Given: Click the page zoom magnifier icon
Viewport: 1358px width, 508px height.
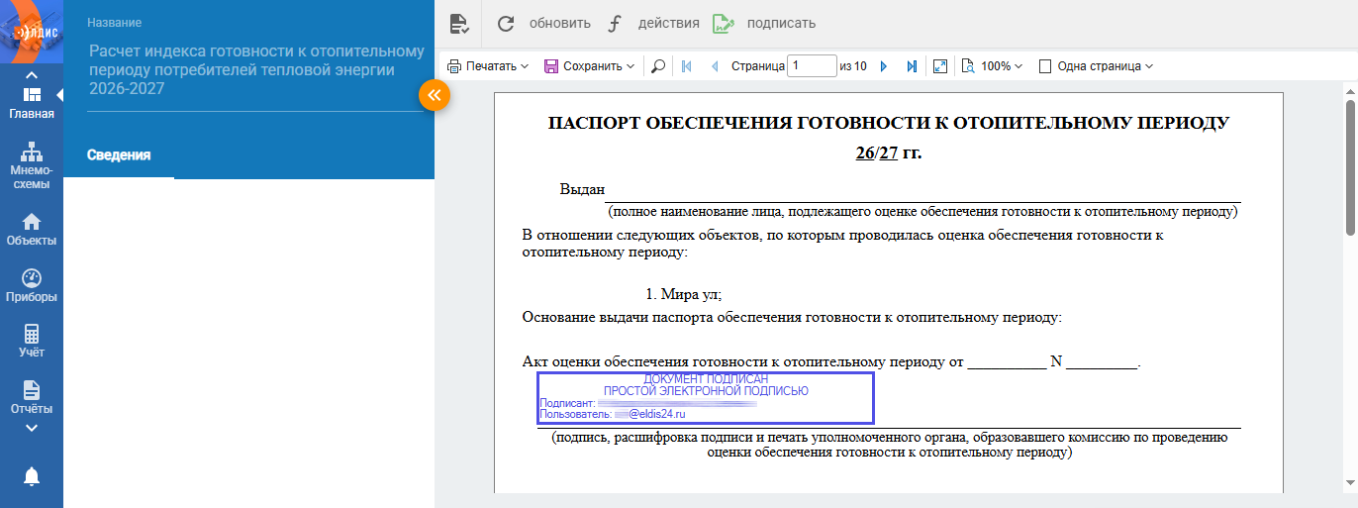Looking at the screenshot, I should click(x=968, y=66).
